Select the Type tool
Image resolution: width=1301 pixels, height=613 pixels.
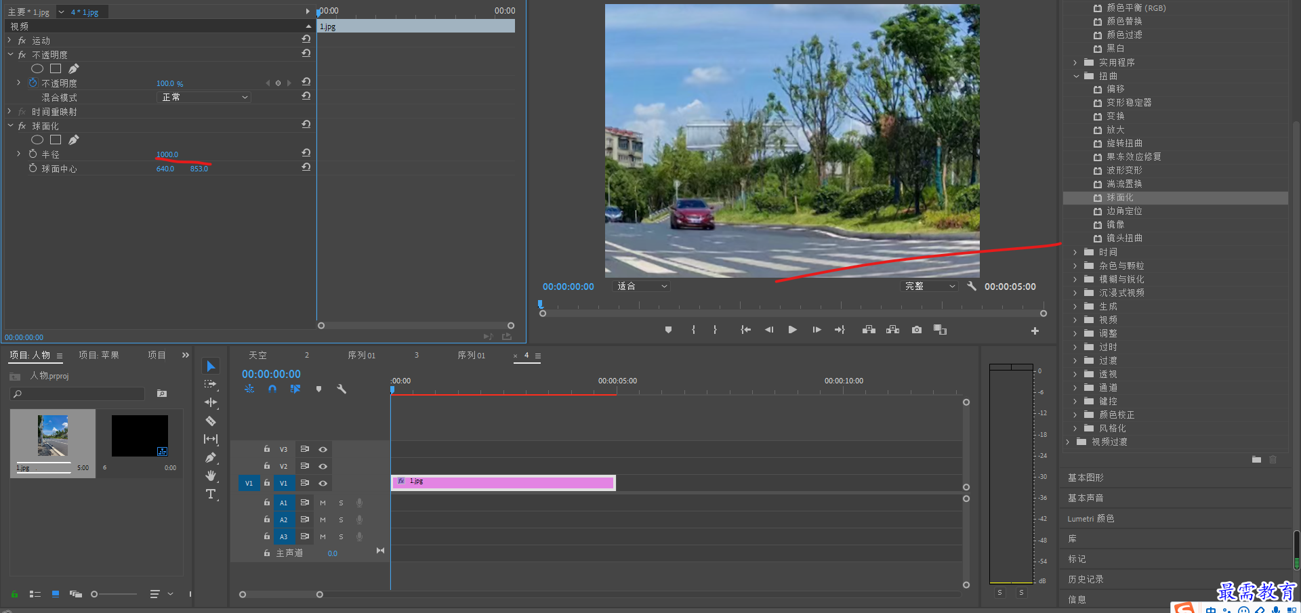coord(211,494)
